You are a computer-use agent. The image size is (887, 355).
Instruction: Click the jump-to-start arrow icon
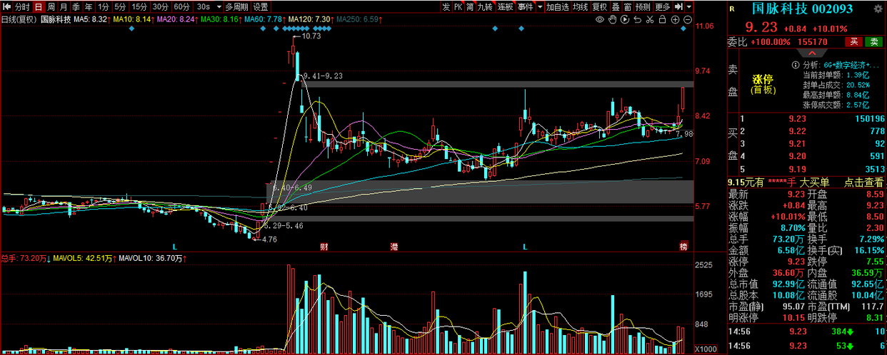pyautogui.click(x=678, y=6)
